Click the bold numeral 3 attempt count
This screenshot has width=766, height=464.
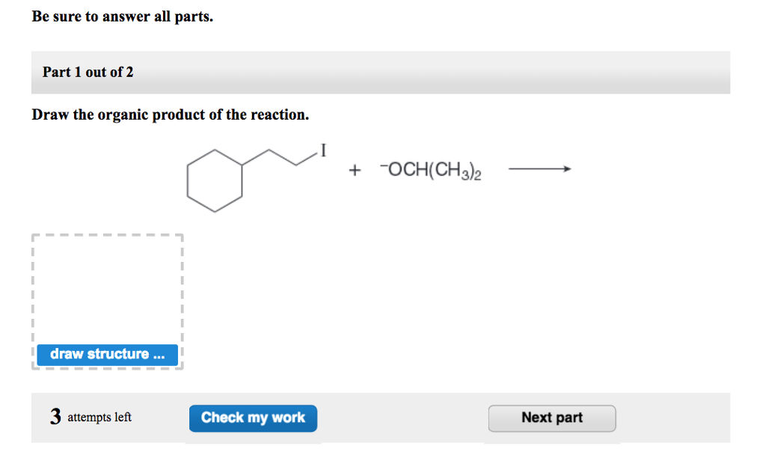tap(55, 417)
